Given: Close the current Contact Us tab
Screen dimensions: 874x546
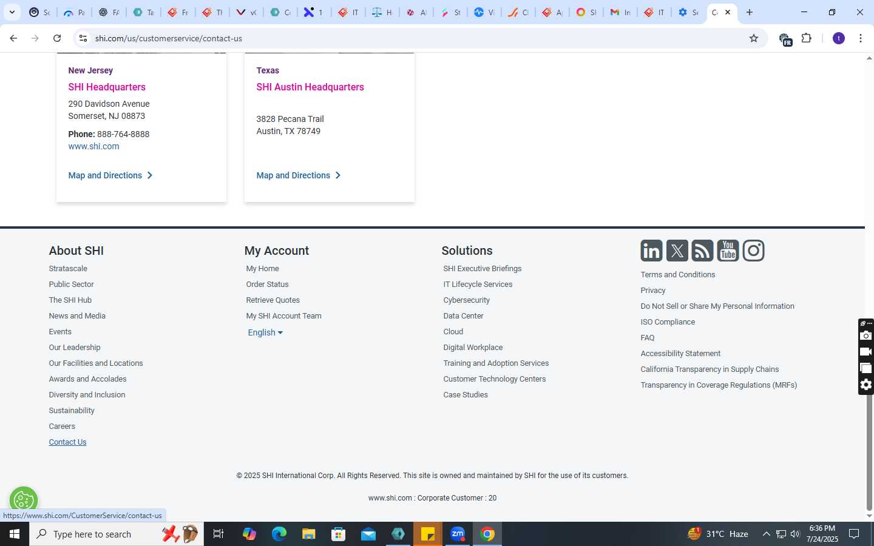Looking at the screenshot, I should click(728, 12).
